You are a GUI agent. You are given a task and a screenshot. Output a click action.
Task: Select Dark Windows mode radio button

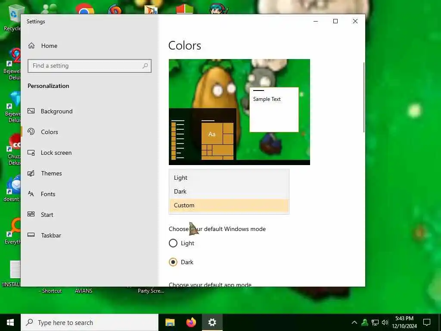173,262
